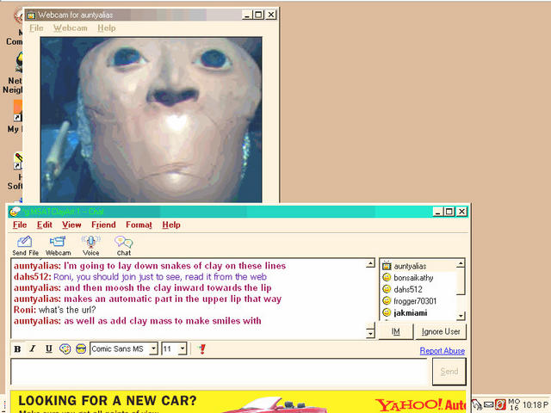Click the chat window title bar smiley icon
Viewport: 551px width, 413px height.
(x=15, y=212)
